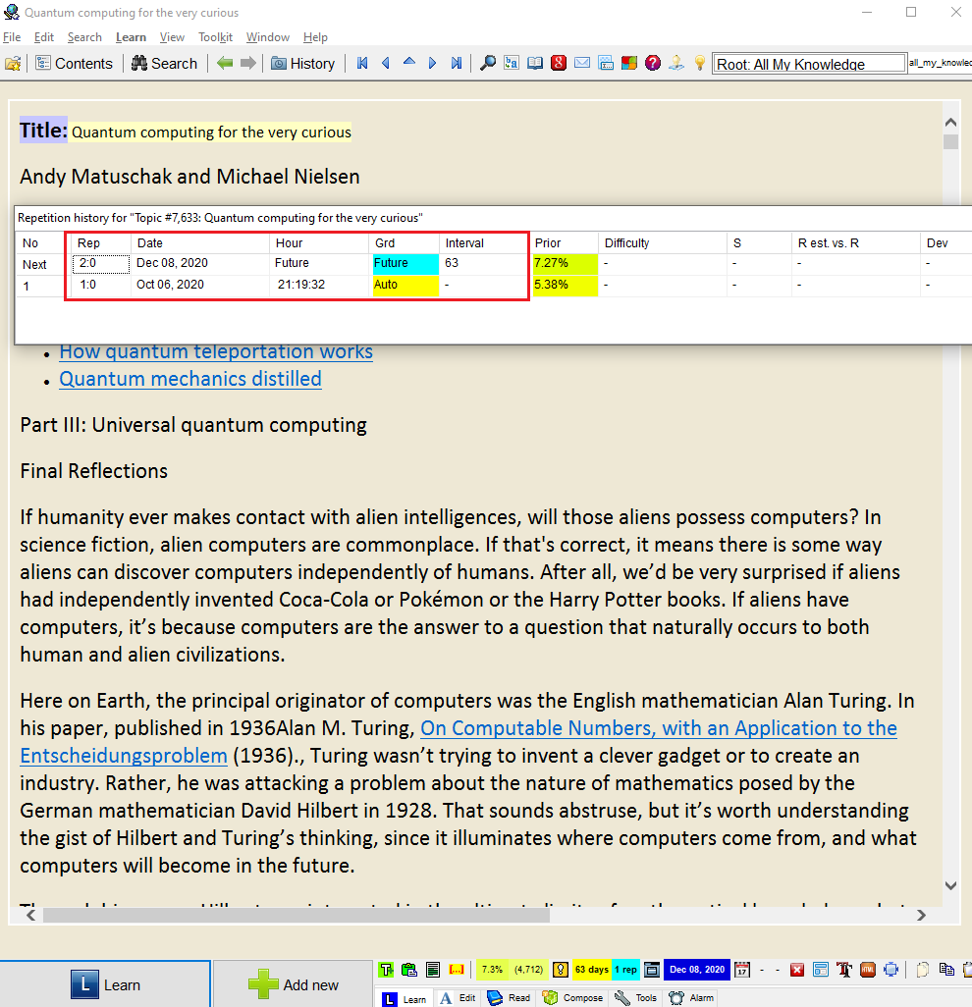Click the calendar 17 icon

[742, 970]
